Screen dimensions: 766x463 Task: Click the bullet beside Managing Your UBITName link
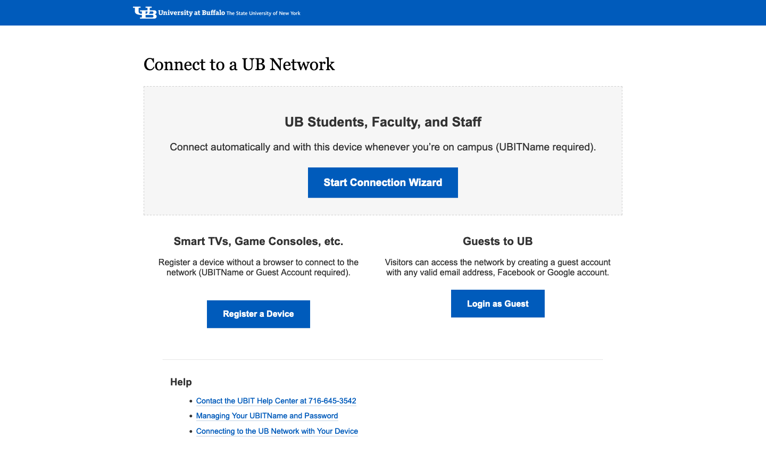click(191, 416)
